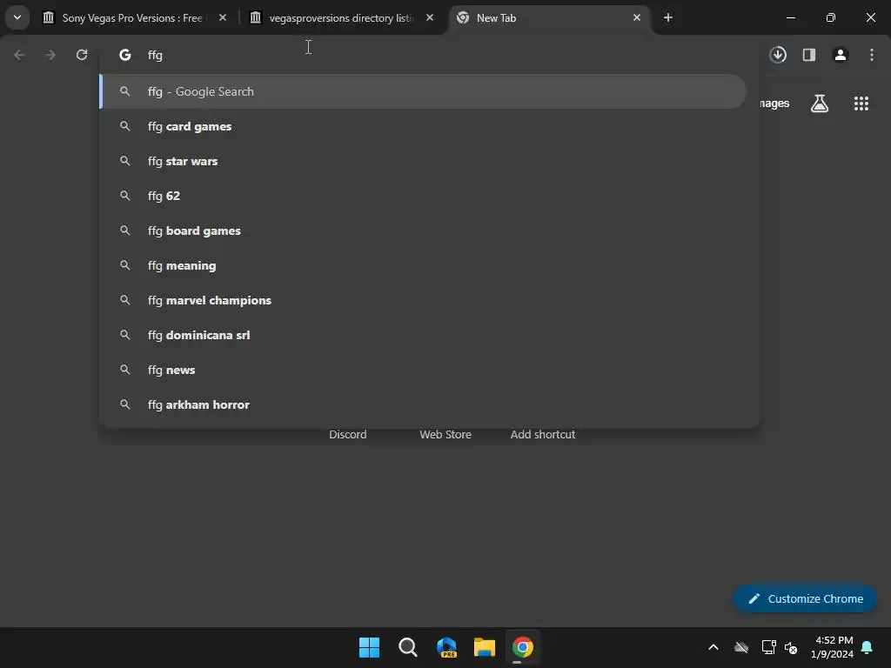Close the vegasproversions directory listing tab
891x668 pixels.
430,17
